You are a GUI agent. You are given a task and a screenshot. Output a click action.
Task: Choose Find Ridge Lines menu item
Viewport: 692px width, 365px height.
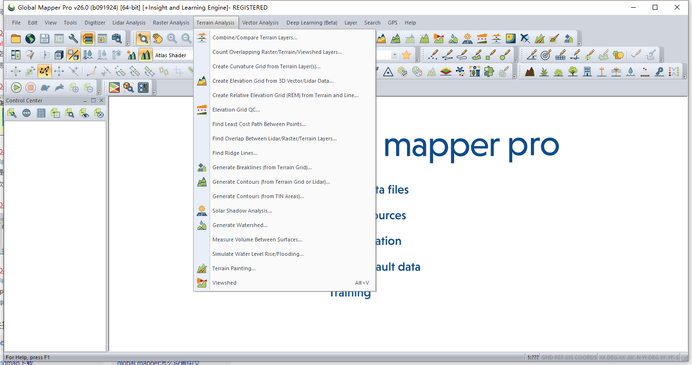(x=284, y=153)
